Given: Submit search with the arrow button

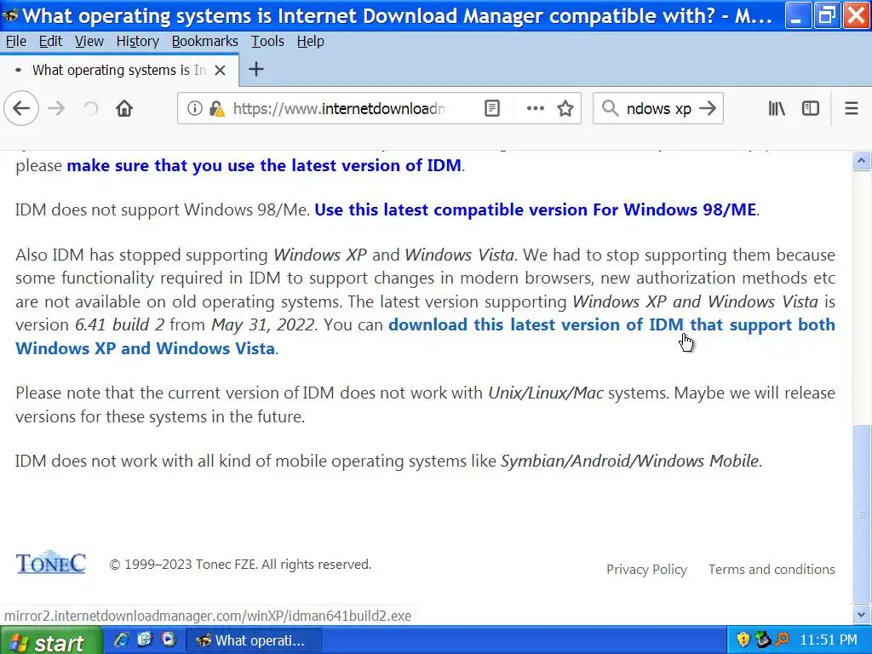Looking at the screenshot, I should pyautogui.click(x=708, y=108).
